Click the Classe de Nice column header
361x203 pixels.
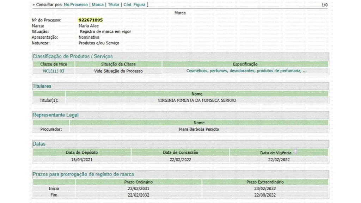pyautogui.click(x=54, y=64)
